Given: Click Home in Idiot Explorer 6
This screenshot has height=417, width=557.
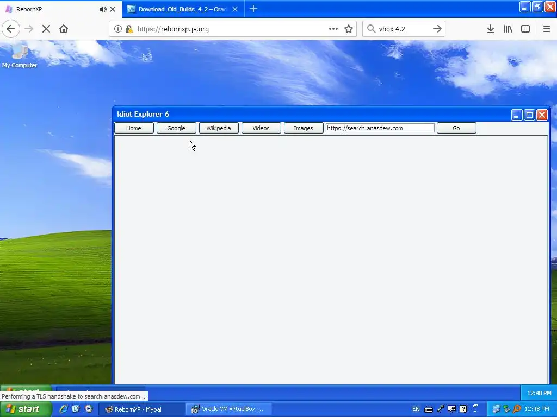Looking at the screenshot, I should click(x=134, y=128).
